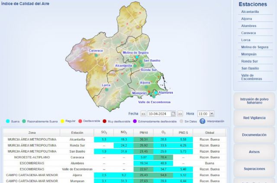
Task: Go to previous date with << button
Action: tap(143, 114)
